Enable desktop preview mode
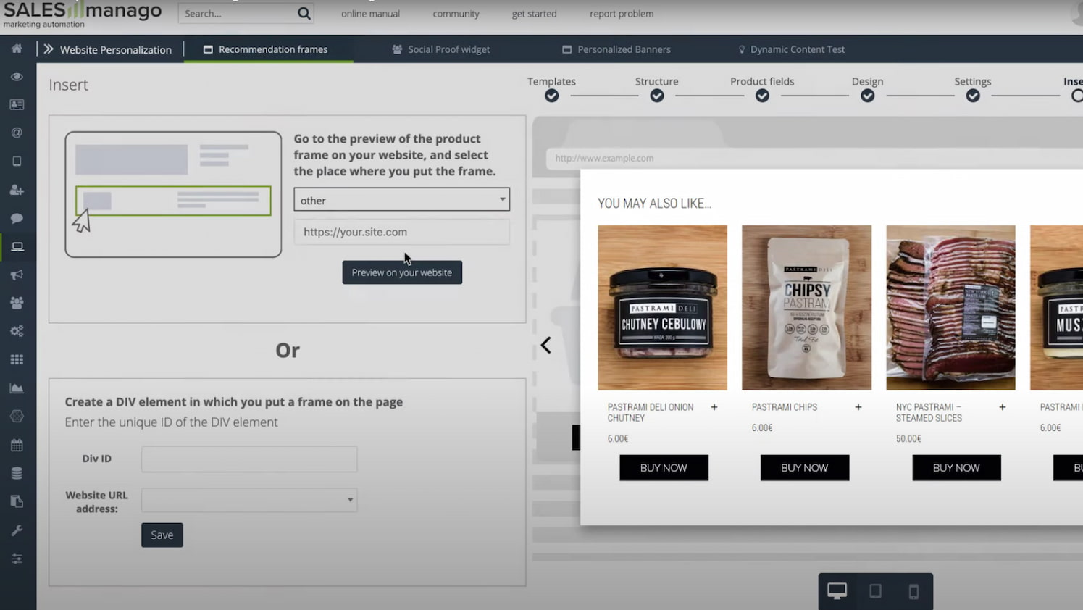This screenshot has height=610, width=1083. click(x=837, y=590)
